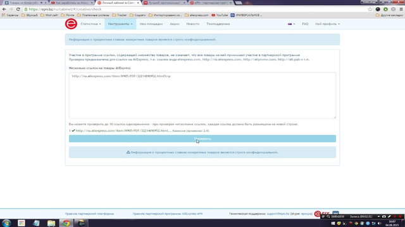Open the Почта bookmark folder
The width and height of the screenshot is (405, 227).
point(68,15)
